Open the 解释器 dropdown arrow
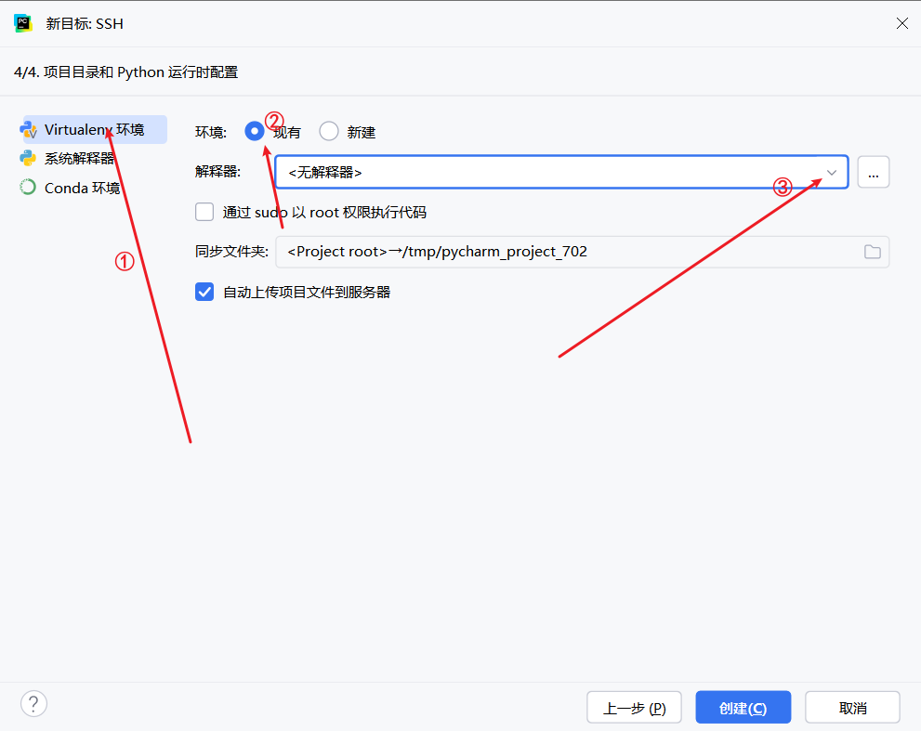This screenshot has width=921, height=731. [x=832, y=173]
